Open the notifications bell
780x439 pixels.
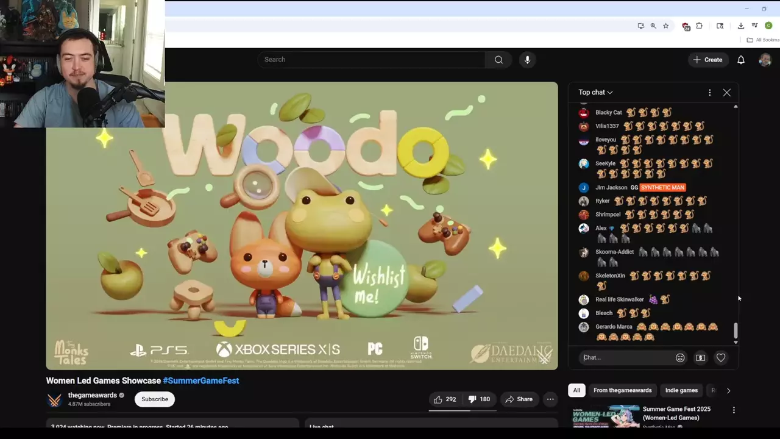point(741,60)
